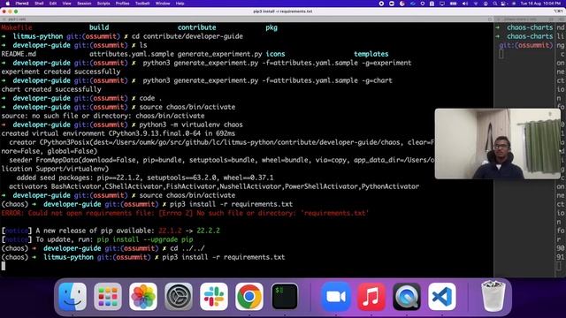Screen dimensions: 566x318
Task: Click the green 'pip install --upgrade pip' text
Action: (145, 239)
